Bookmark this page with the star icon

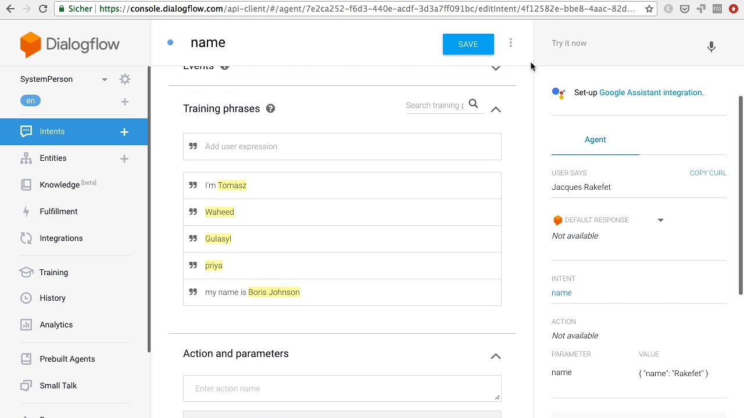649,9
